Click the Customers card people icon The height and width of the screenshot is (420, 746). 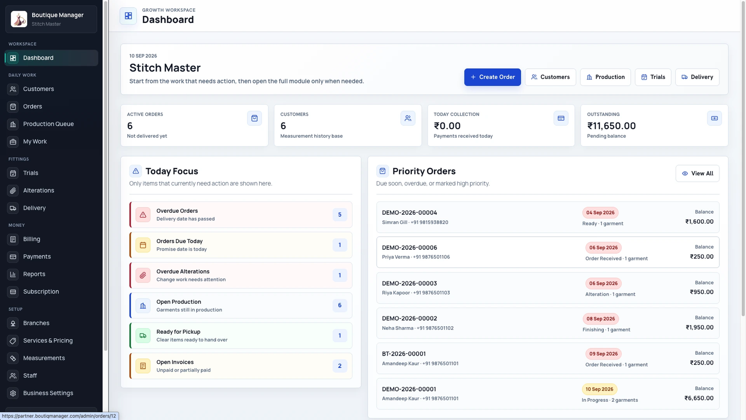pyautogui.click(x=408, y=119)
